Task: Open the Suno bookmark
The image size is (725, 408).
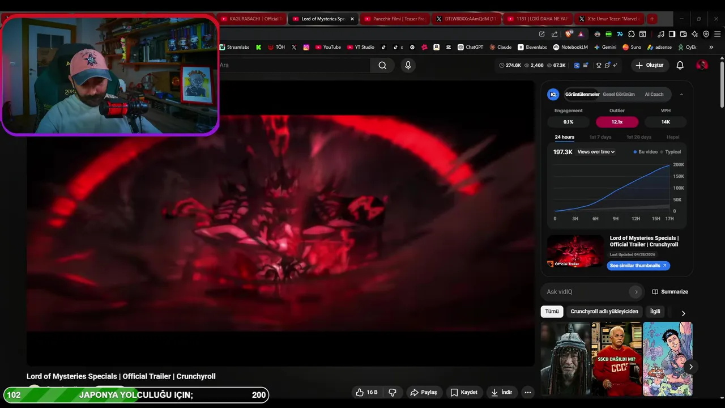Action: click(632, 47)
